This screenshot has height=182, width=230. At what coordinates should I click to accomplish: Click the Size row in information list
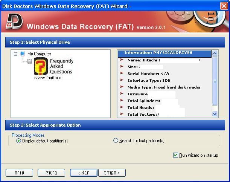coord(165,67)
